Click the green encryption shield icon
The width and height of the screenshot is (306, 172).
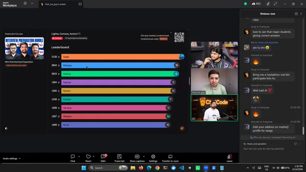[x=246, y=4]
